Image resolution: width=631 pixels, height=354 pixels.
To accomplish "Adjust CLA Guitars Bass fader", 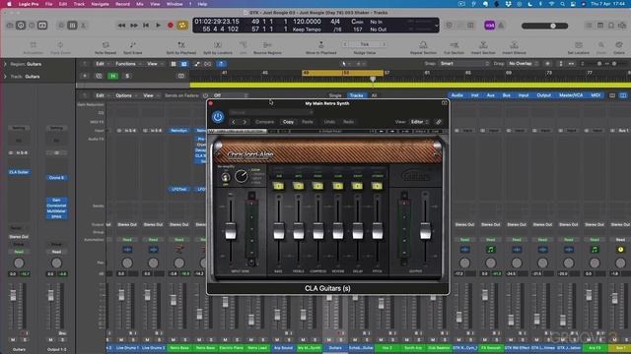I will point(278,231).
